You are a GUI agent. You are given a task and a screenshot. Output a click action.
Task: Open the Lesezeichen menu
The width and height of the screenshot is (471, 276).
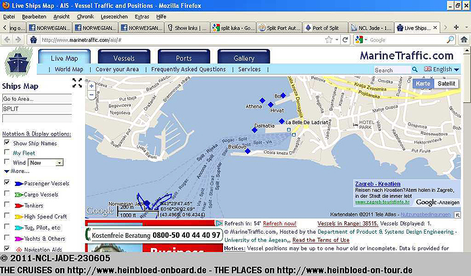coord(114,16)
